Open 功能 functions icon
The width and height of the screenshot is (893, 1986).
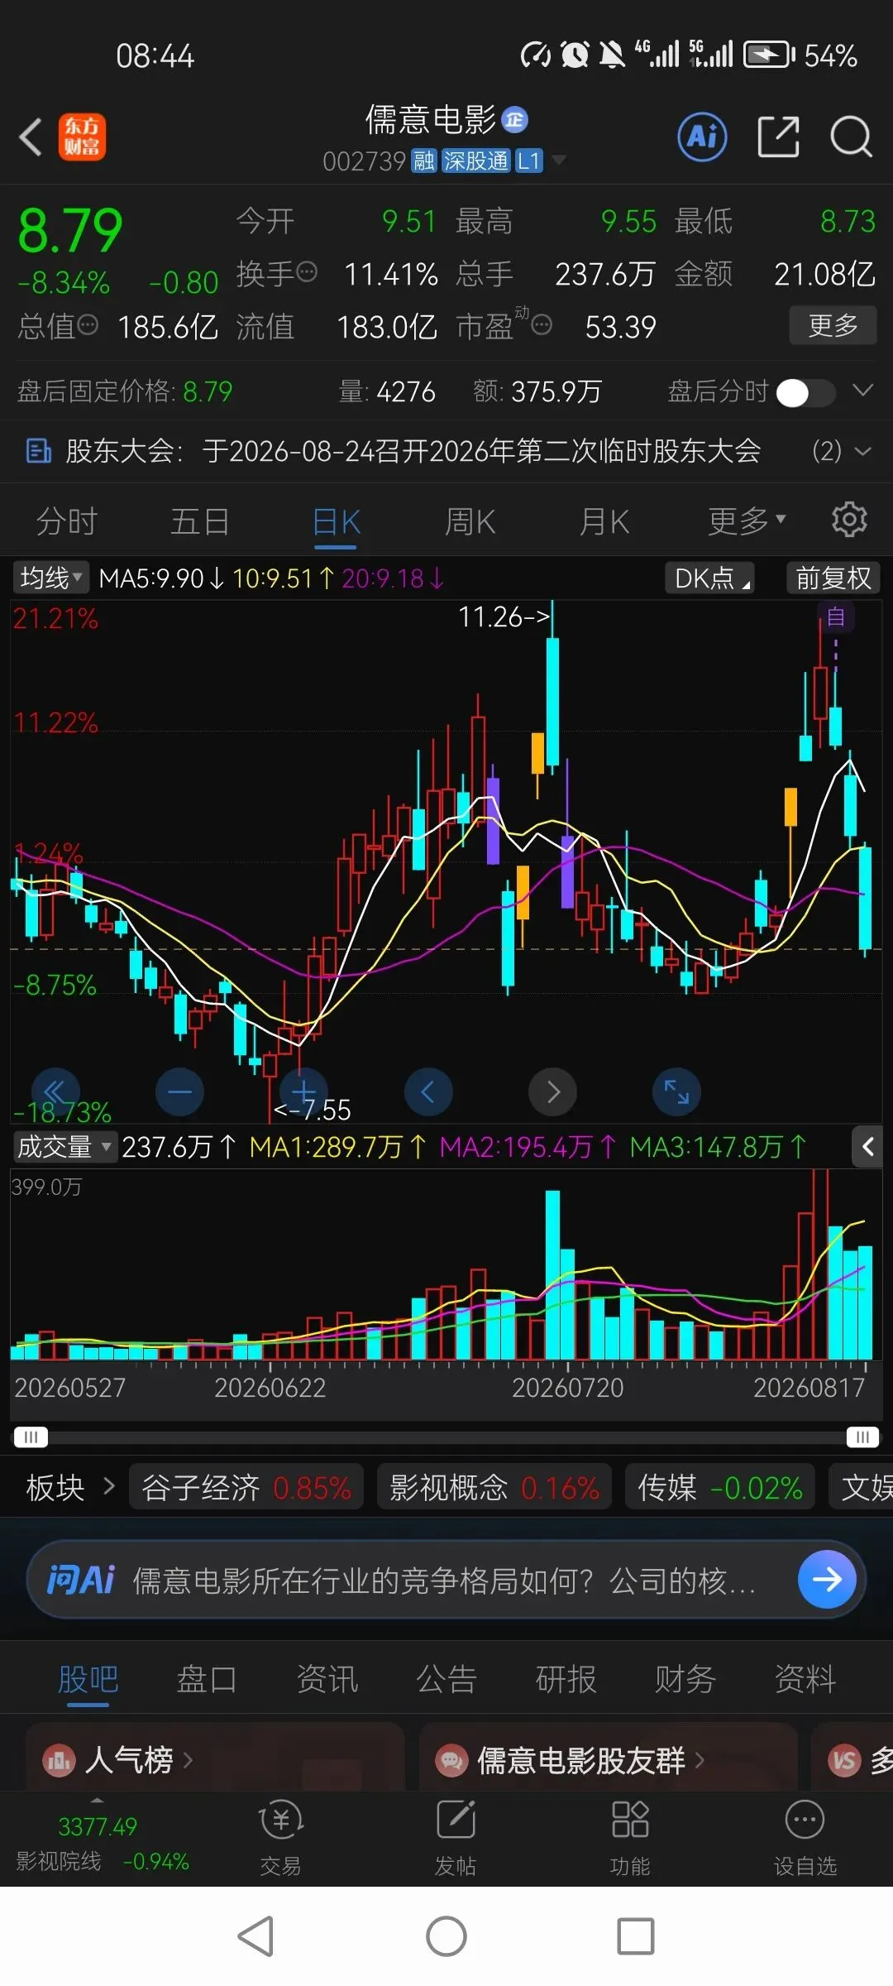[x=630, y=1839]
